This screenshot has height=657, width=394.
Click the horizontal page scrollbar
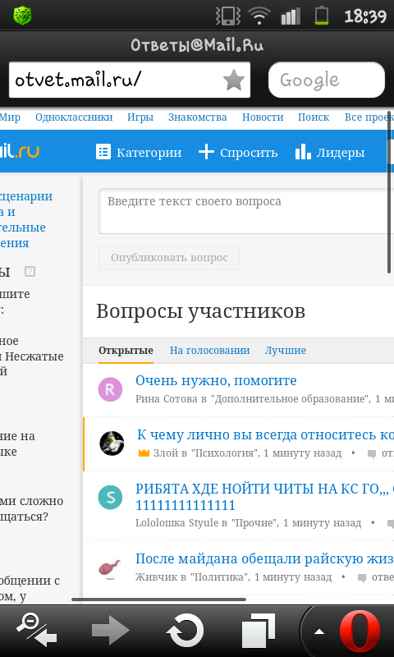tap(158, 600)
